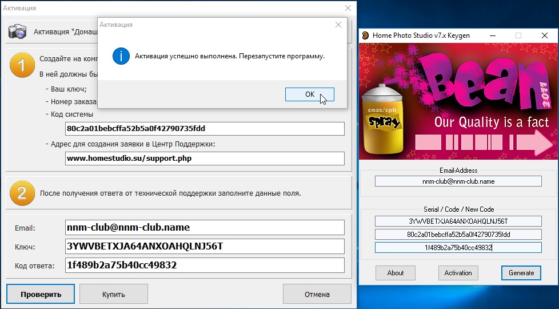Click the Email field in activation window
Viewport: 559px width, 309px height.
(205, 227)
